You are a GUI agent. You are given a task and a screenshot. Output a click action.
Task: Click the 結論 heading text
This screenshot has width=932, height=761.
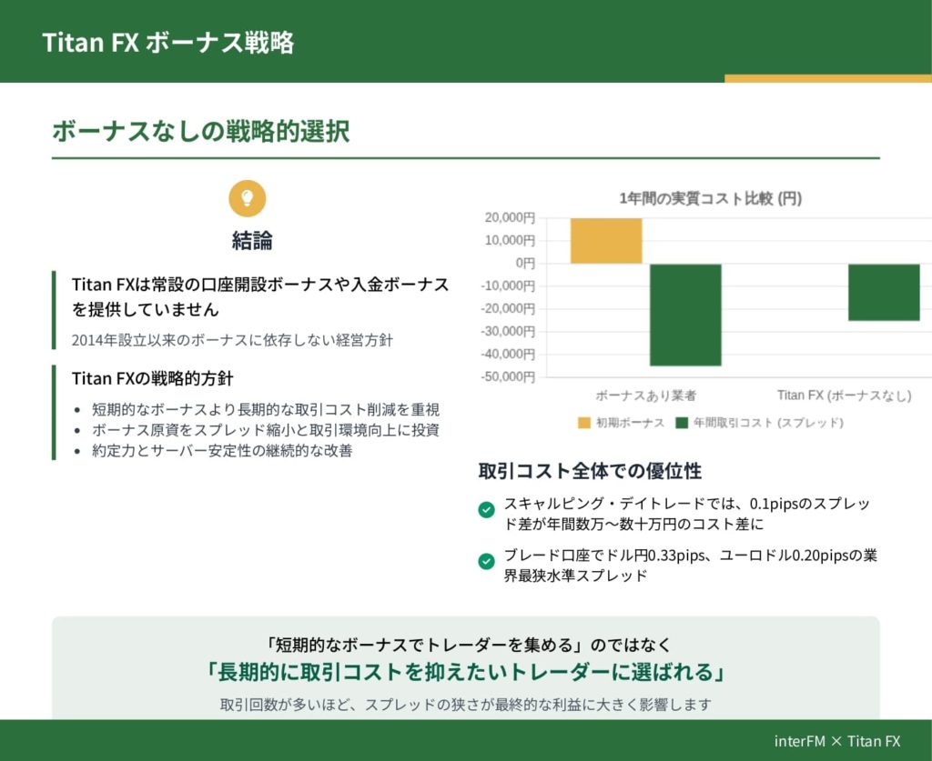click(251, 240)
